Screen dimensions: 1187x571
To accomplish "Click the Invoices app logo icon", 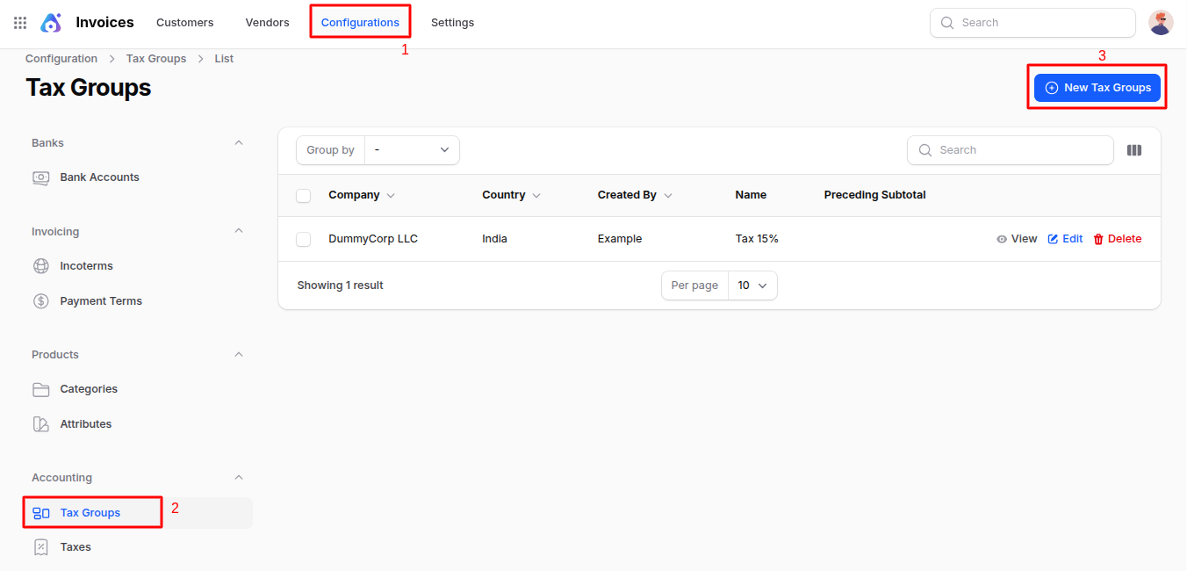I will coord(51,23).
